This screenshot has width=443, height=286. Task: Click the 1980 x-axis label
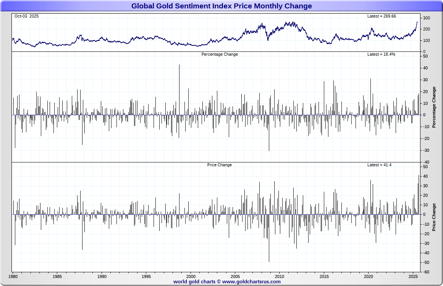point(13,276)
